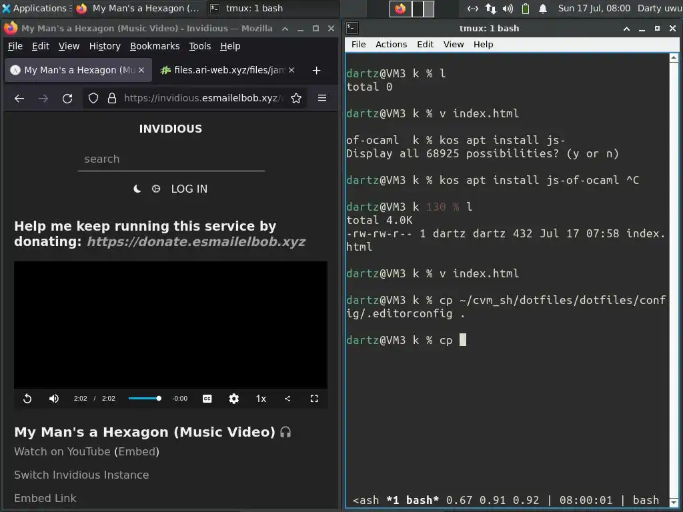The image size is (683, 512).
Task: Select Firefox window in taskbar
Action: point(137,8)
